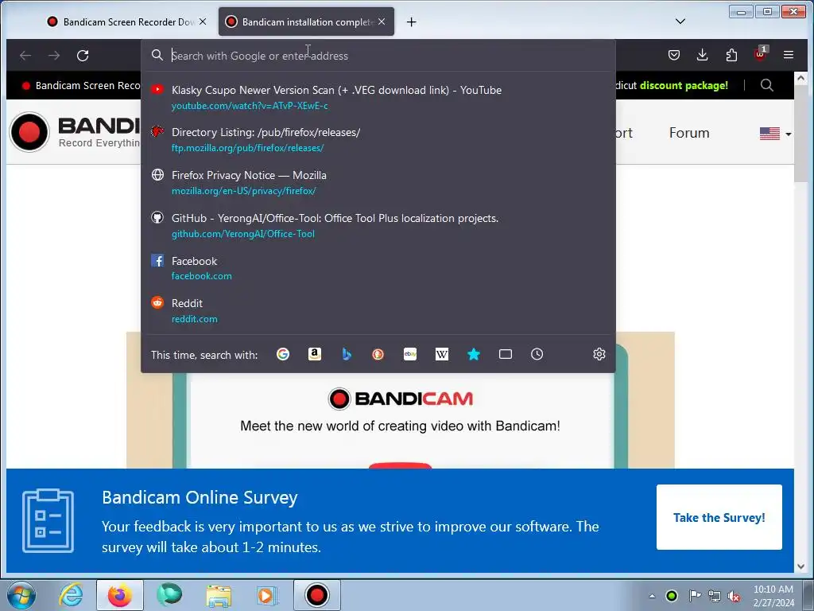Open the Downloads panel icon
The image size is (814, 611).
click(x=703, y=55)
